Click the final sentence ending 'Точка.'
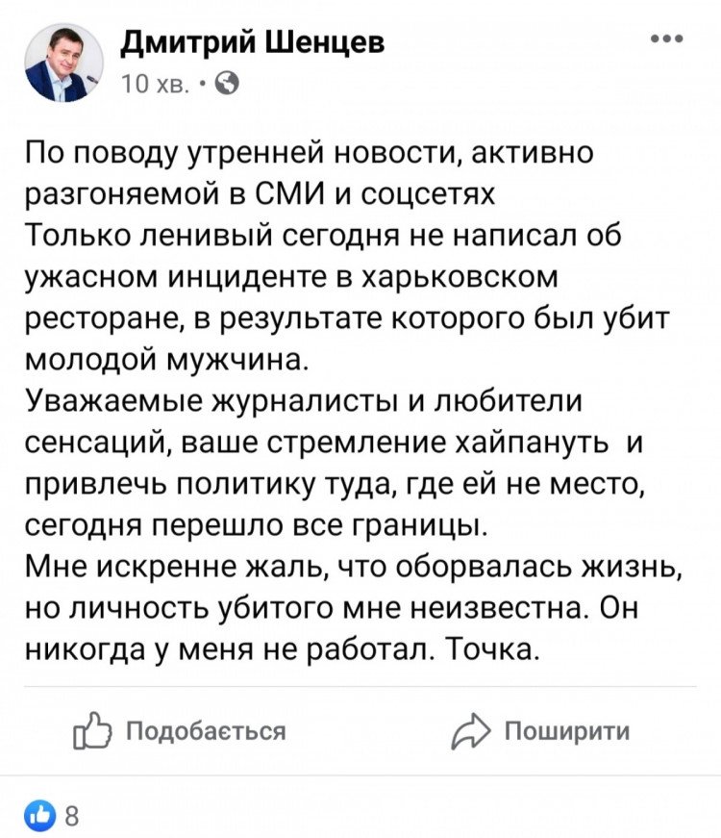This screenshot has height=838, width=721. pyautogui.click(x=280, y=650)
